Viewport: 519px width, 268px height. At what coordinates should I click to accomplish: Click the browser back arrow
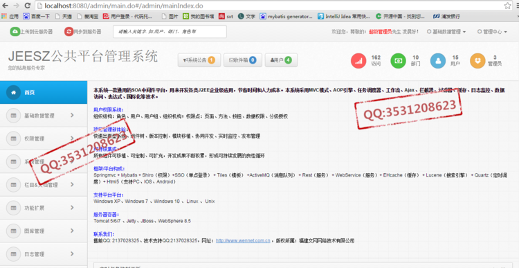coord(6,6)
